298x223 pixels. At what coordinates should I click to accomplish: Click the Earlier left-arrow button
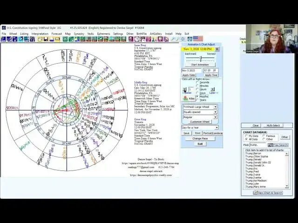point(184,89)
